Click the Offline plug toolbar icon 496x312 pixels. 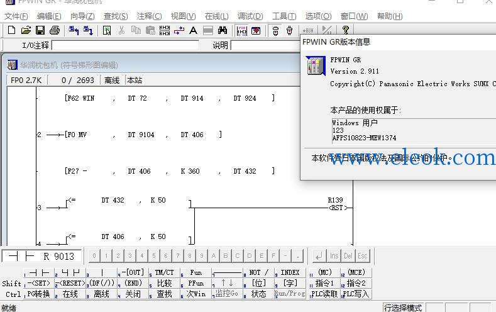point(289,31)
